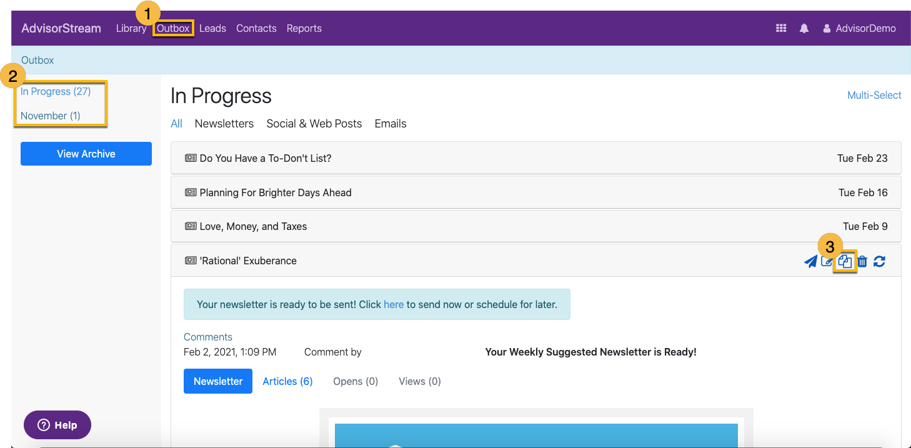Collapse the 'Rational' Exuberance row
Screen dimensions: 911x448
click(535, 261)
